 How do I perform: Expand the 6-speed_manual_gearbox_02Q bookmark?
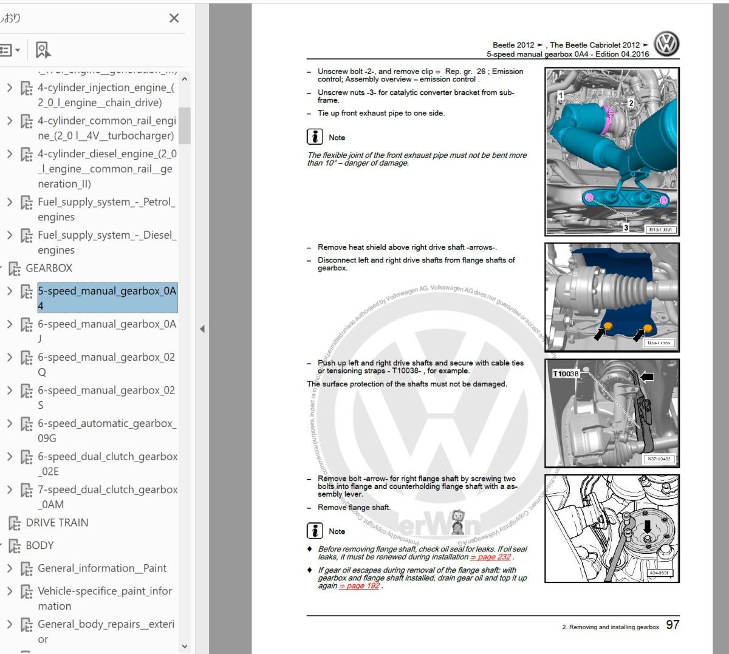click(x=10, y=357)
